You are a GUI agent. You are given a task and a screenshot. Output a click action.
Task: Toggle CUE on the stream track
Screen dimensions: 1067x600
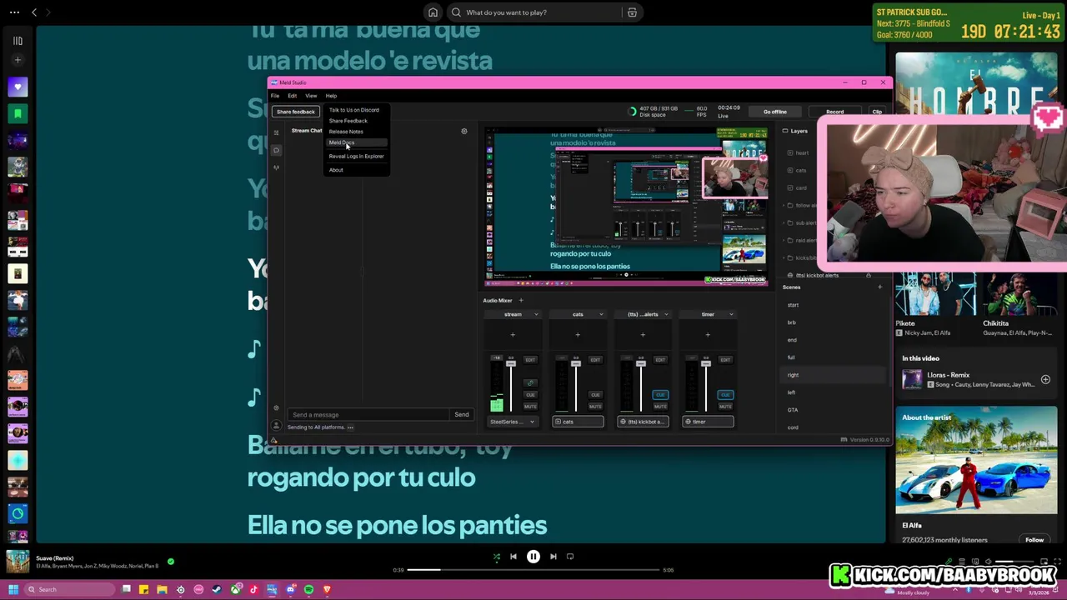click(530, 395)
